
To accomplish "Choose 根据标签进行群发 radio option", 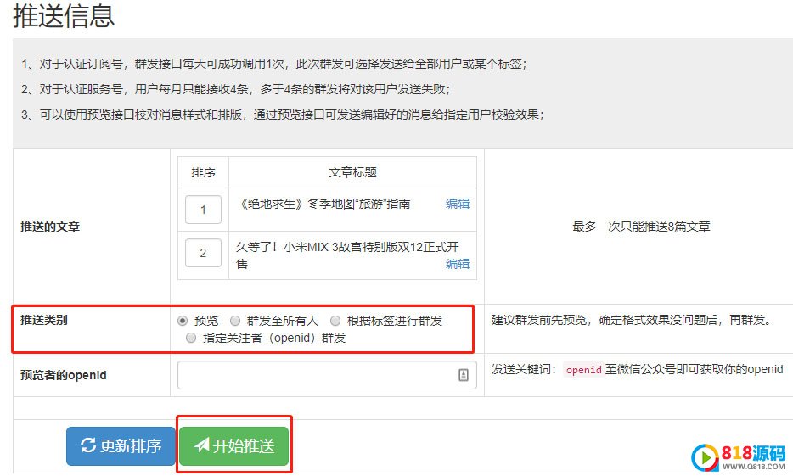I will (335, 321).
